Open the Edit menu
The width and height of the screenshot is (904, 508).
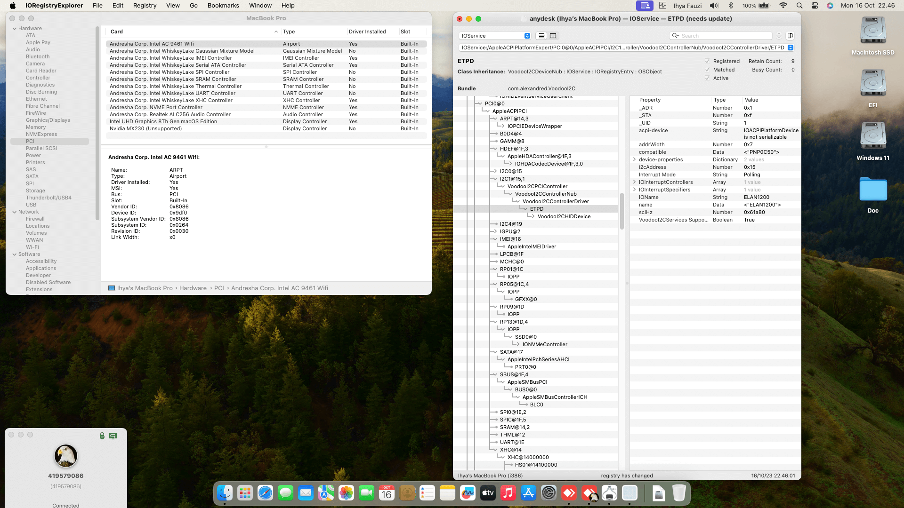(118, 6)
